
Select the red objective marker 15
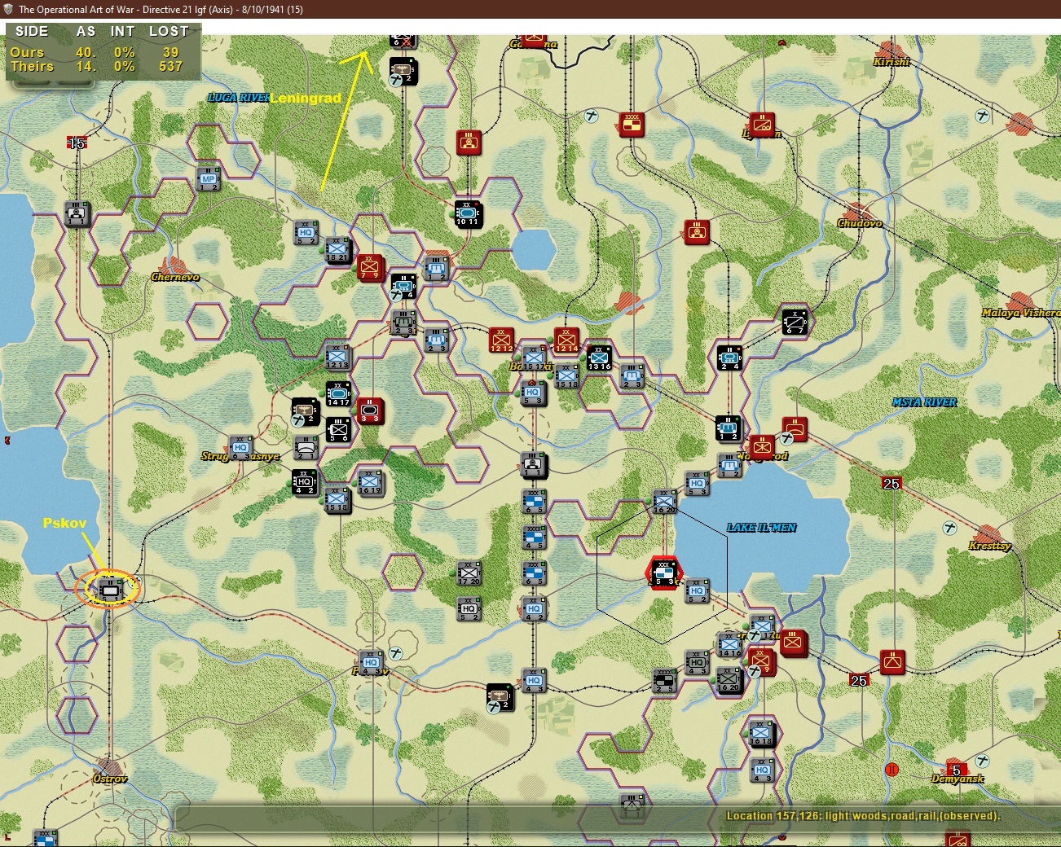pos(77,143)
